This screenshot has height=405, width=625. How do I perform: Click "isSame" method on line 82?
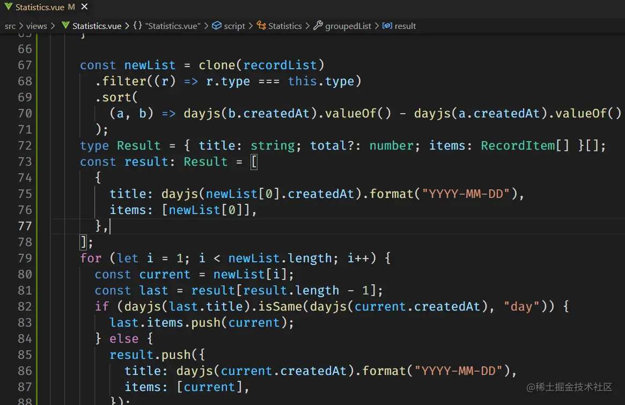click(280, 306)
